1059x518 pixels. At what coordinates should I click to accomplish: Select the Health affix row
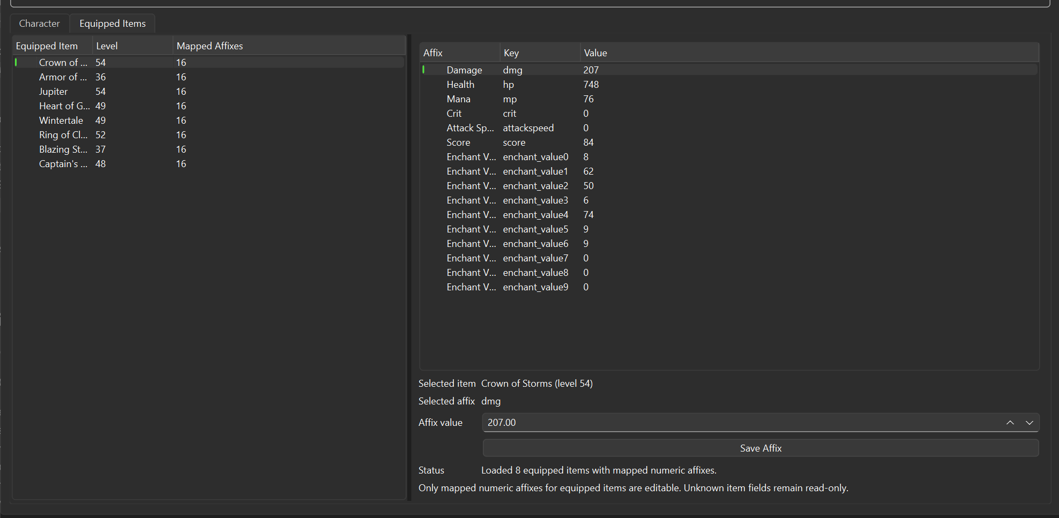tap(460, 85)
